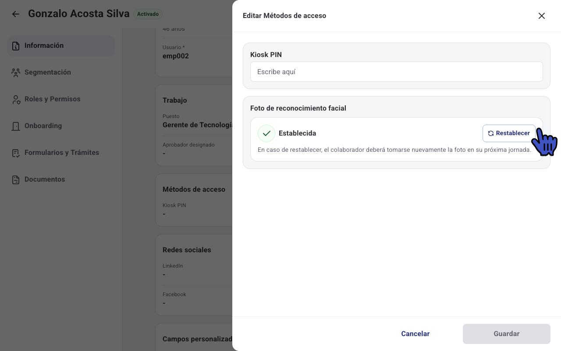Click the emp002 username value
Screen dimensions: 561x351
click(176, 56)
